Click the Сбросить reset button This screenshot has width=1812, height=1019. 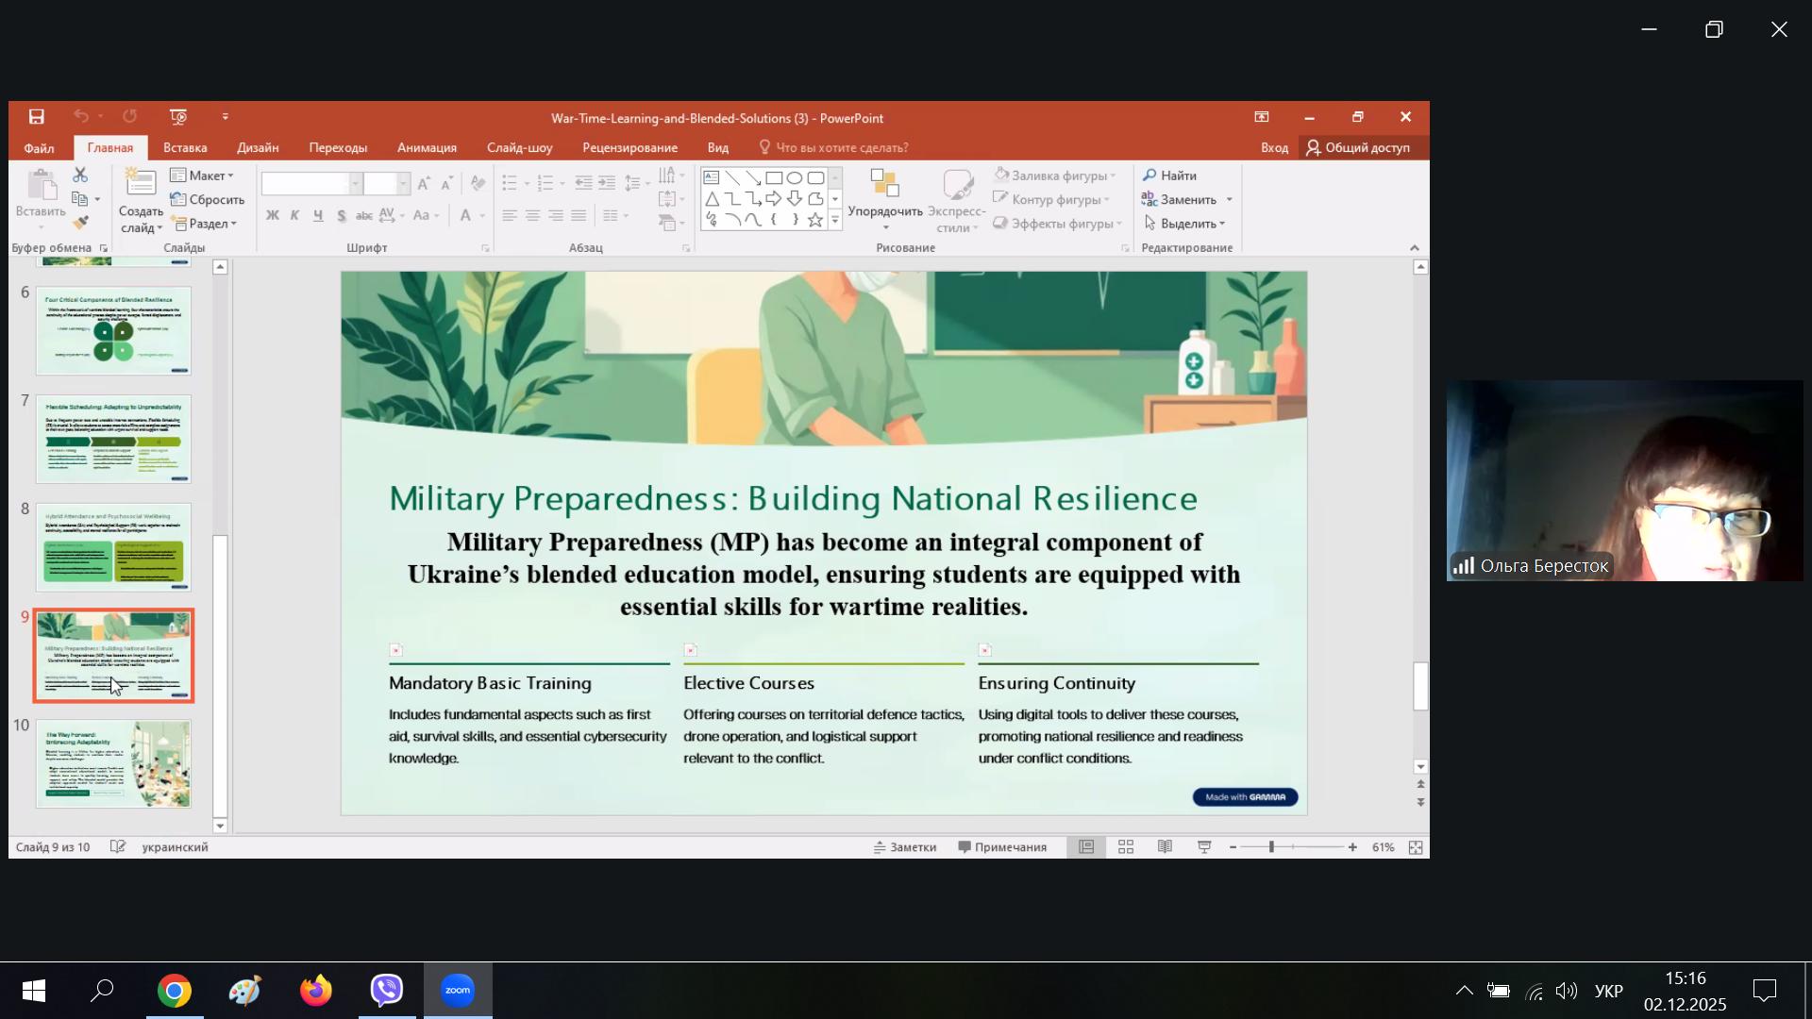click(x=208, y=199)
